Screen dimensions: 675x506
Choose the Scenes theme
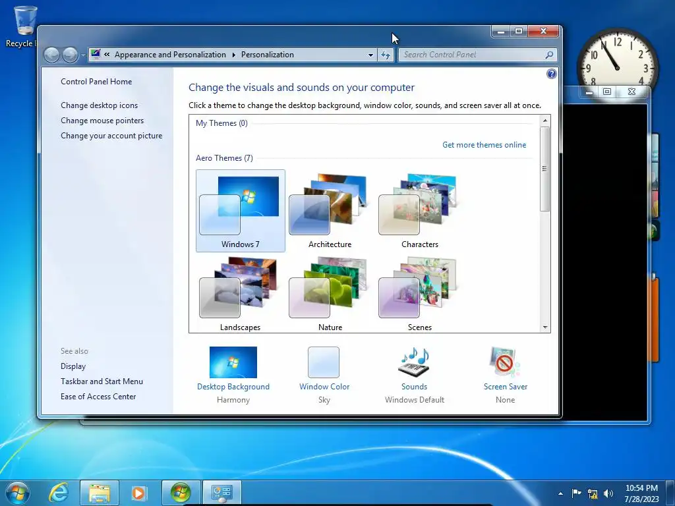(x=419, y=295)
